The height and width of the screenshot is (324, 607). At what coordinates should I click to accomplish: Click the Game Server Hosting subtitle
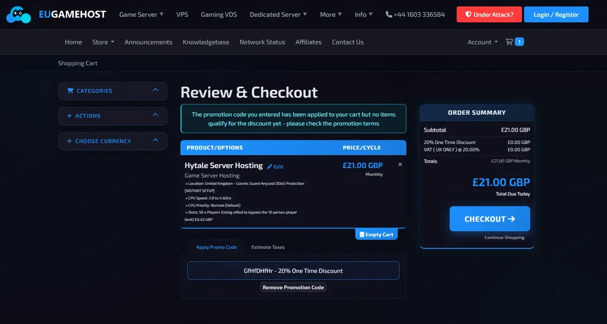pyautogui.click(x=212, y=175)
